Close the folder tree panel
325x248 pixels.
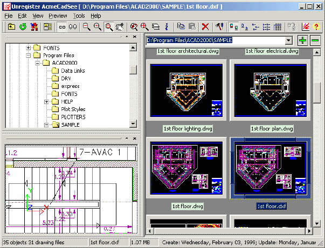(135, 37)
